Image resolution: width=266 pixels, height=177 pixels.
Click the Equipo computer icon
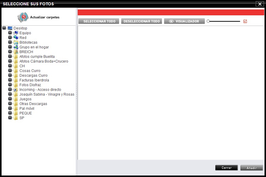coord(16,33)
